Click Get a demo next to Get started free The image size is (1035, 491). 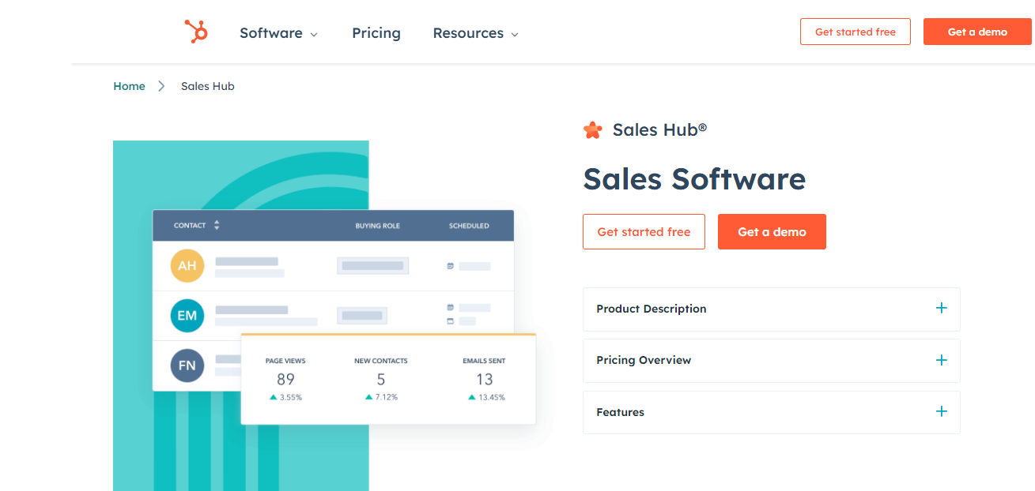(x=772, y=231)
